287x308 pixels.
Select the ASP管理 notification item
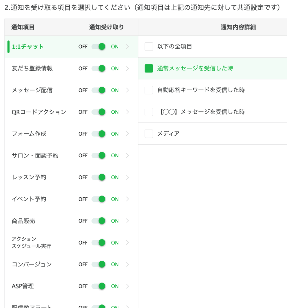(x=23, y=286)
